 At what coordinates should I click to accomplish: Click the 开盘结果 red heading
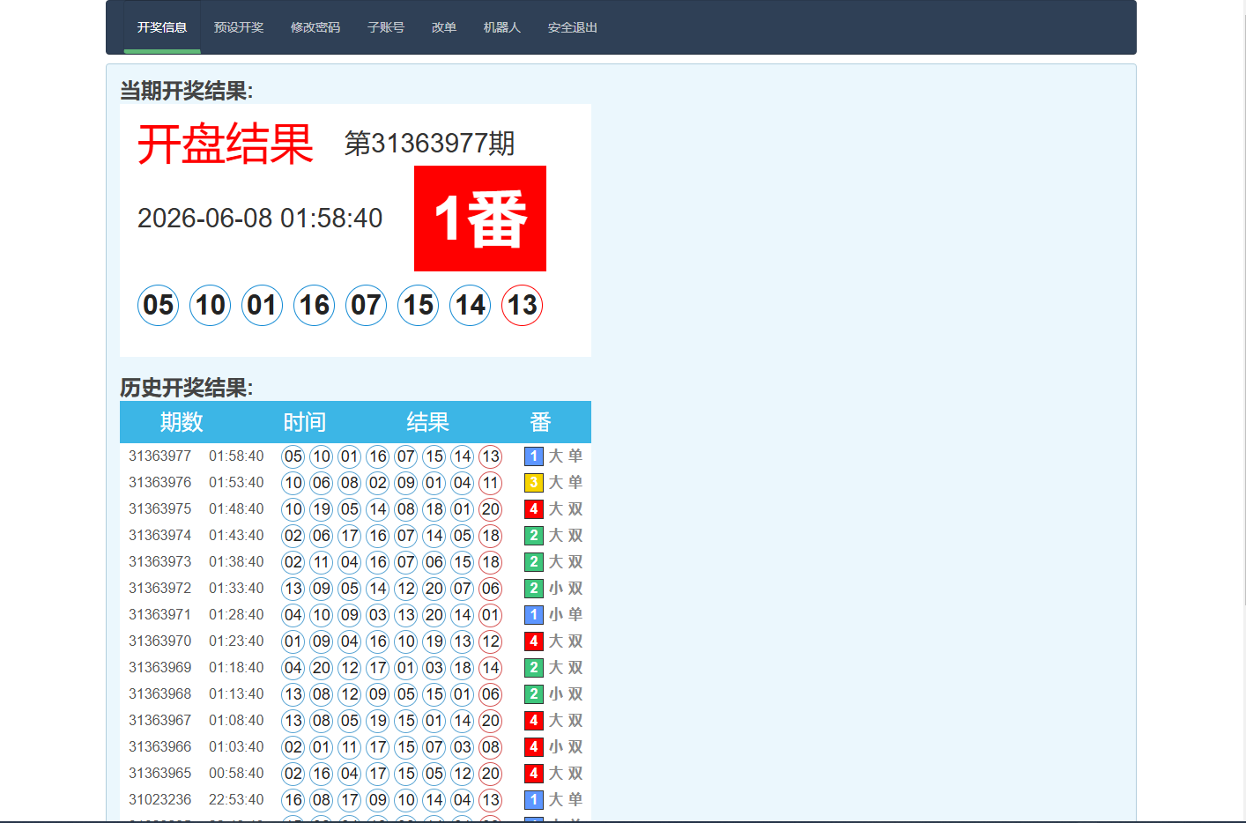226,145
